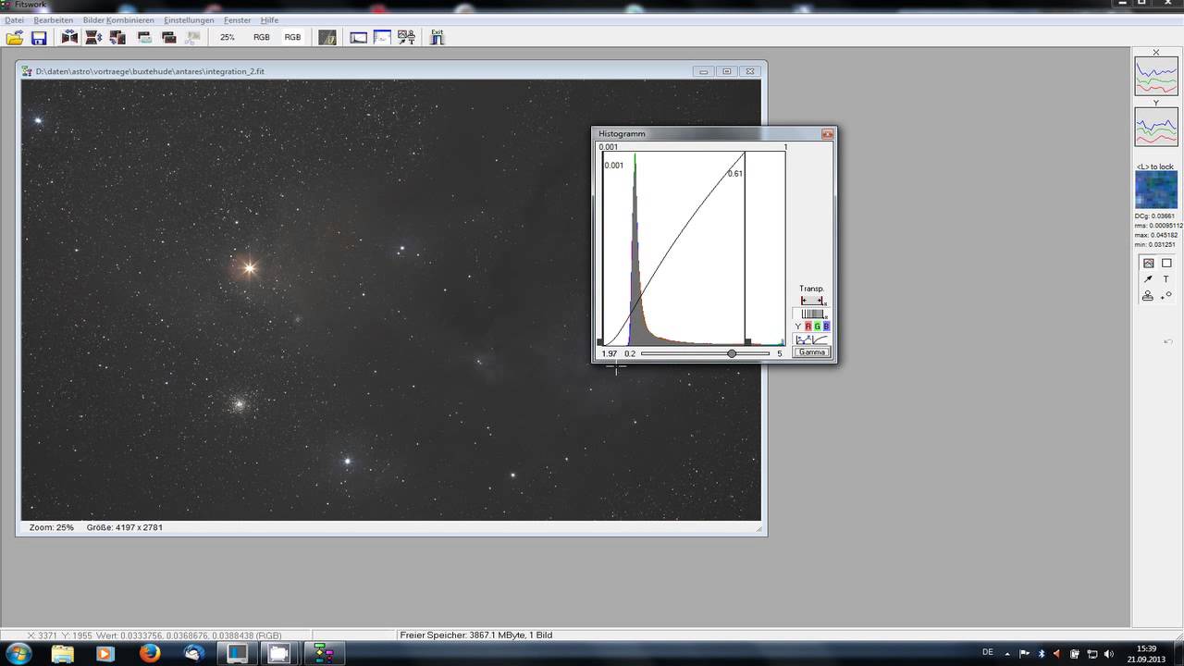
Task: Click the Exit door icon
Action: (438, 37)
